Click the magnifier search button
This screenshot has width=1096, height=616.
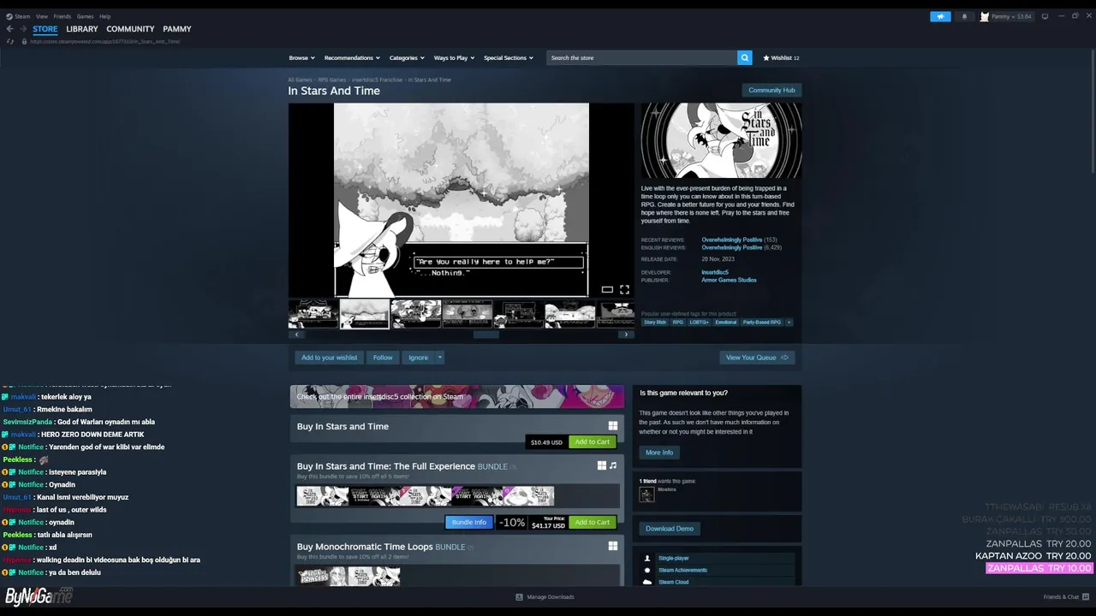click(745, 57)
